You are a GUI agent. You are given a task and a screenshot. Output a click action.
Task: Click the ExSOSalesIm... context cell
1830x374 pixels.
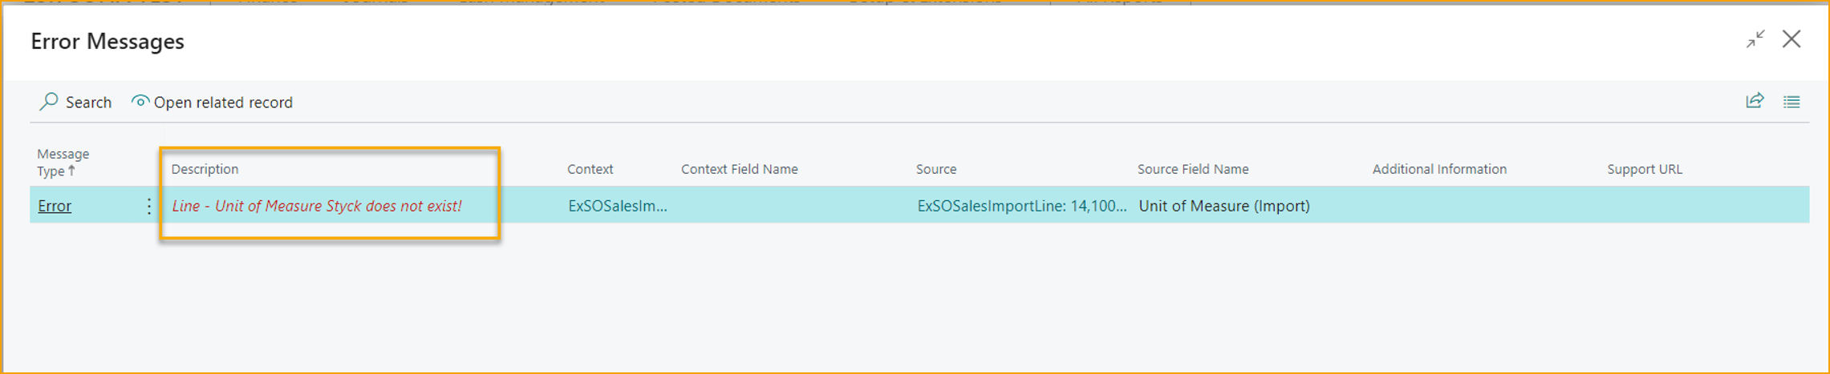[617, 206]
